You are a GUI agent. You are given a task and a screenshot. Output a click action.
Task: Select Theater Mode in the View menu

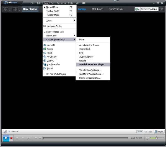[x=59, y=15]
